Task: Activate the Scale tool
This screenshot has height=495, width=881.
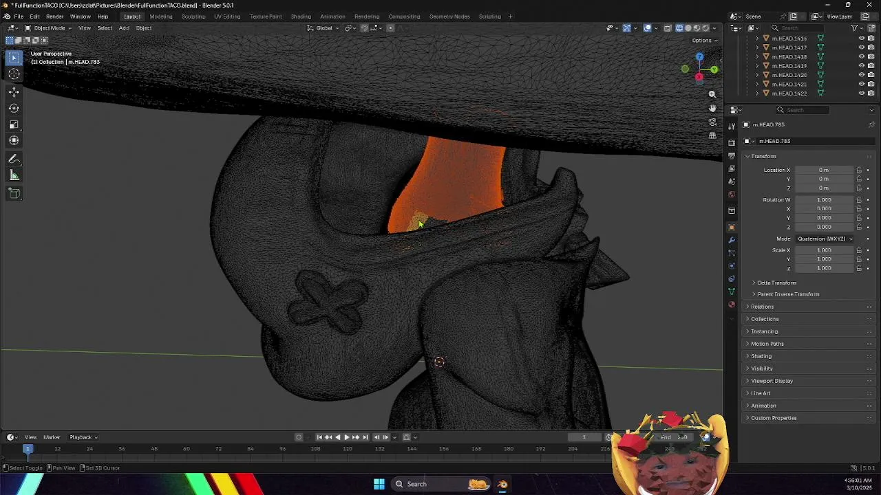Action: pyautogui.click(x=14, y=124)
